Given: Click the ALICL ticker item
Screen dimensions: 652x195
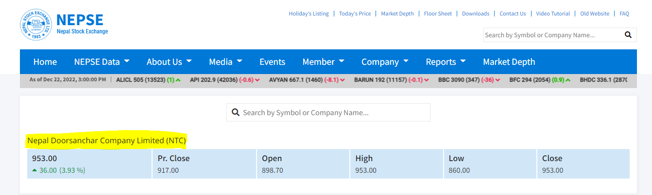Looking at the screenshot, I should (x=148, y=80).
